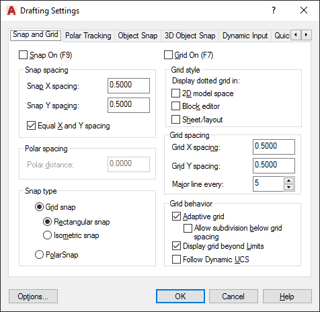Viewport: 320px width, 312px height.
Task: Open the Polar Tracking tab
Action: coord(88,36)
